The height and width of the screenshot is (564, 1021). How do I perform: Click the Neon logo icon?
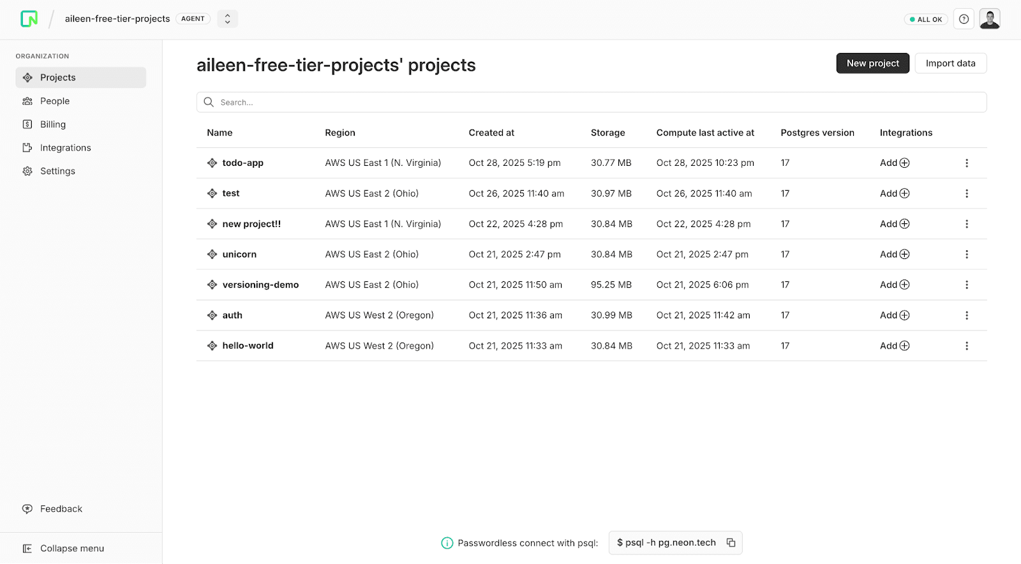[x=29, y=19]
